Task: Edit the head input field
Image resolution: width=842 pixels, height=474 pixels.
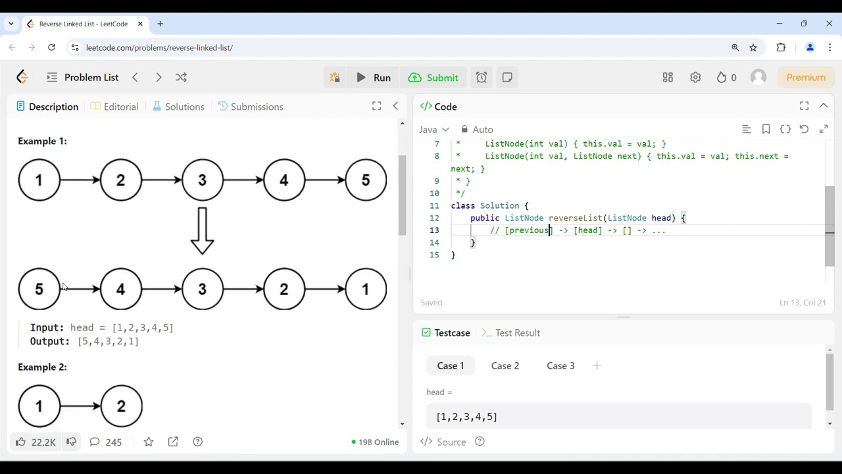Action: 618,417
